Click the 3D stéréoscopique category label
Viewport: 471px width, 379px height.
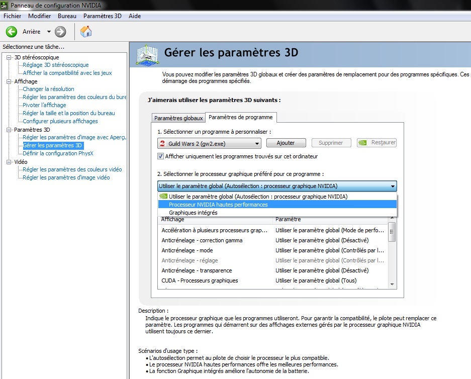[37, 57]
